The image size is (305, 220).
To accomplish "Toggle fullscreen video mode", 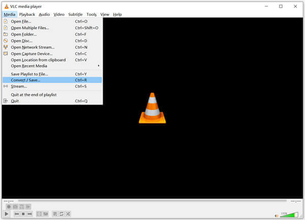I will 39,214.
